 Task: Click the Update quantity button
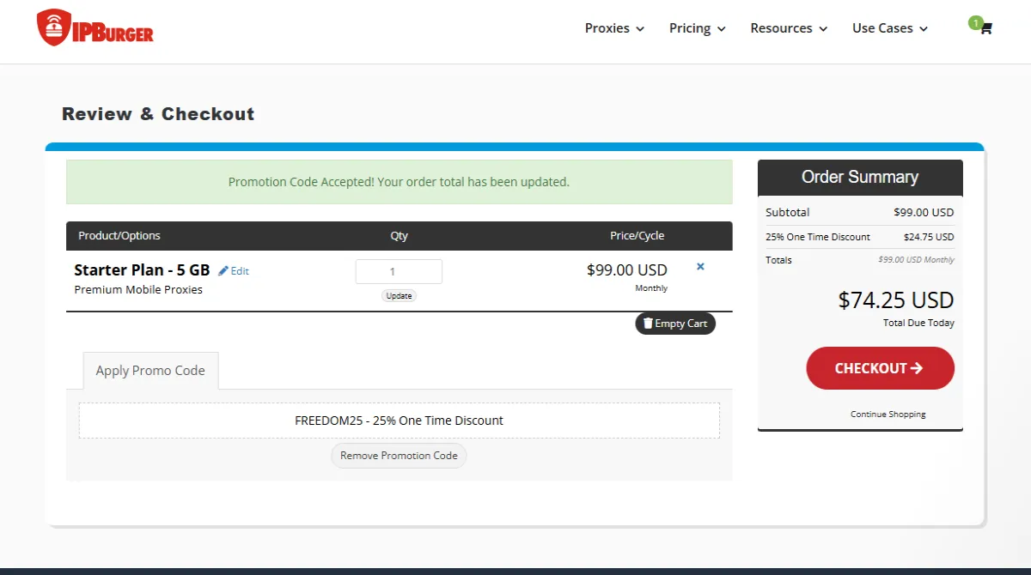399,296
